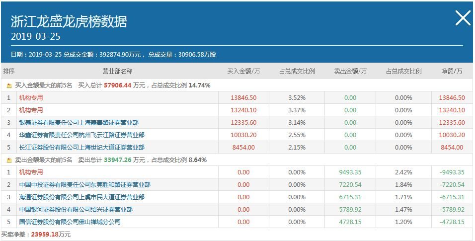Click the -4728.15 net amount cell

click(452, 222)
